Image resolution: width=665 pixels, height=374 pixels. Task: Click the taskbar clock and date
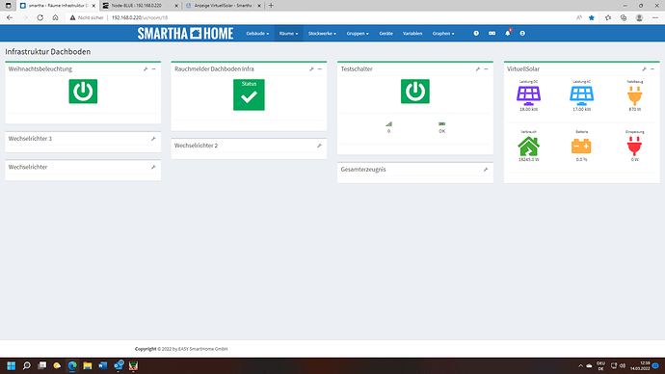click(640, 366)
